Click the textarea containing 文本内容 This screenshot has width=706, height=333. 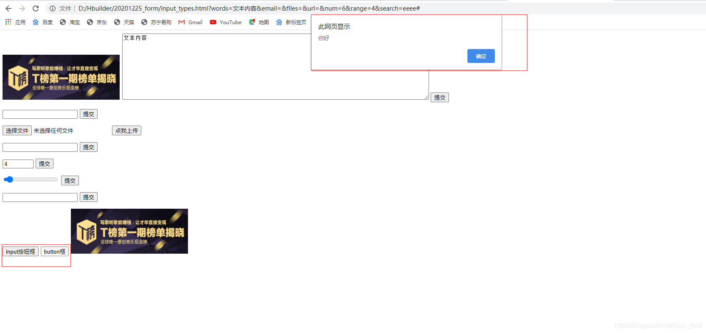(x=275, y=67)
